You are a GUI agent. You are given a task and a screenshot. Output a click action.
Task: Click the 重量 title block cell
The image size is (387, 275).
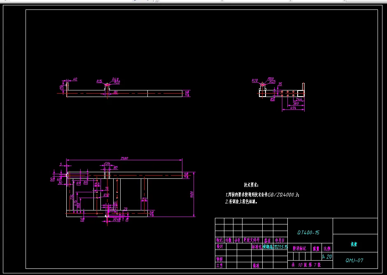[316, 249]
